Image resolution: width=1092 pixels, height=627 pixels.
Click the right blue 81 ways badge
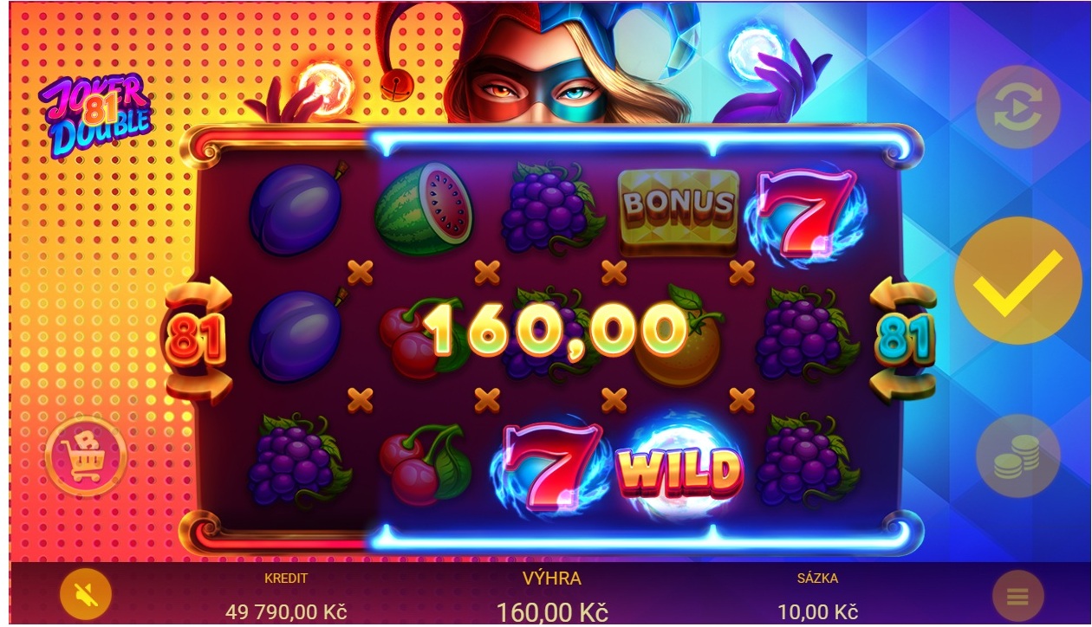tap(903, 339)
